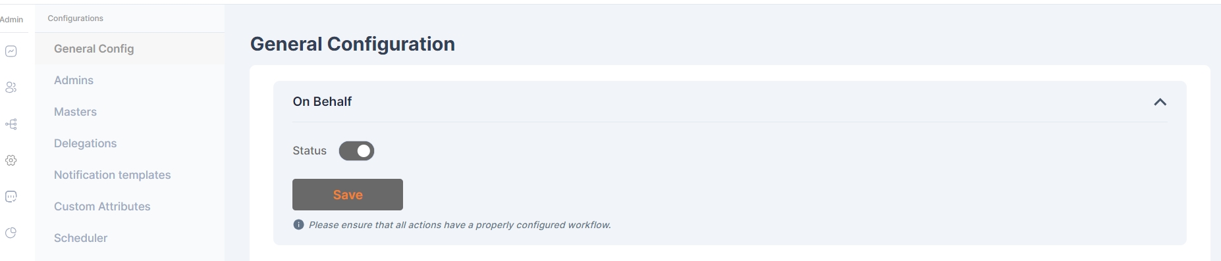Click the Configurations panel heading
Image resolution: width=1221 pixels, height=261 pixels.
tap(76, 18)
